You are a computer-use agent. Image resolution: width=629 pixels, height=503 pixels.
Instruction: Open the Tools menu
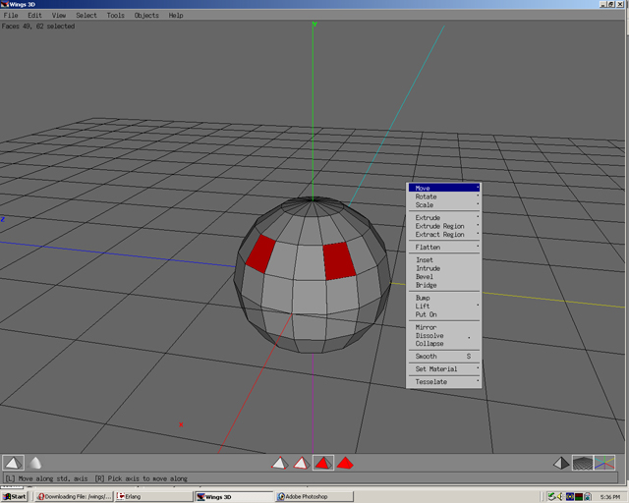pos(115,16)
